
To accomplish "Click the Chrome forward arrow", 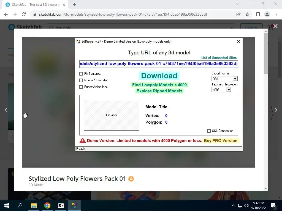I will pos(15,14).
